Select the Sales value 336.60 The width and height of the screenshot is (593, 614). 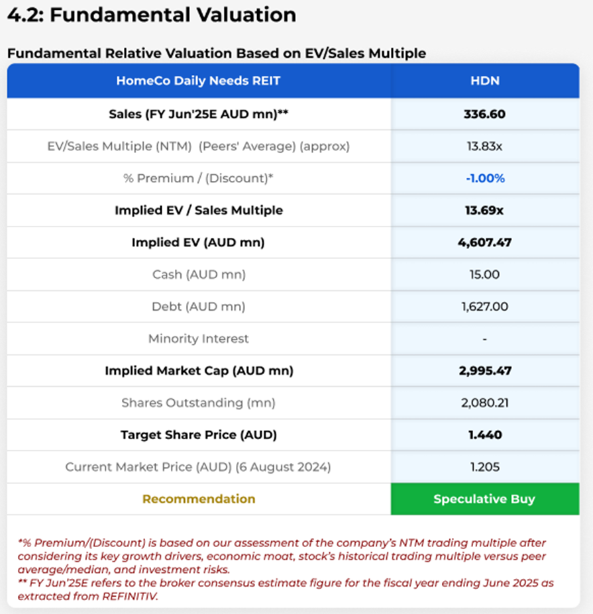click(484, 114)
